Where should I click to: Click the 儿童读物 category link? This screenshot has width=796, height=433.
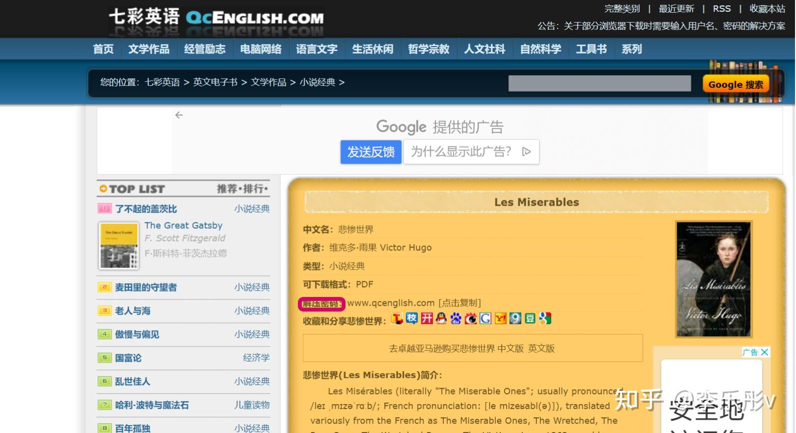pos(252,405)
